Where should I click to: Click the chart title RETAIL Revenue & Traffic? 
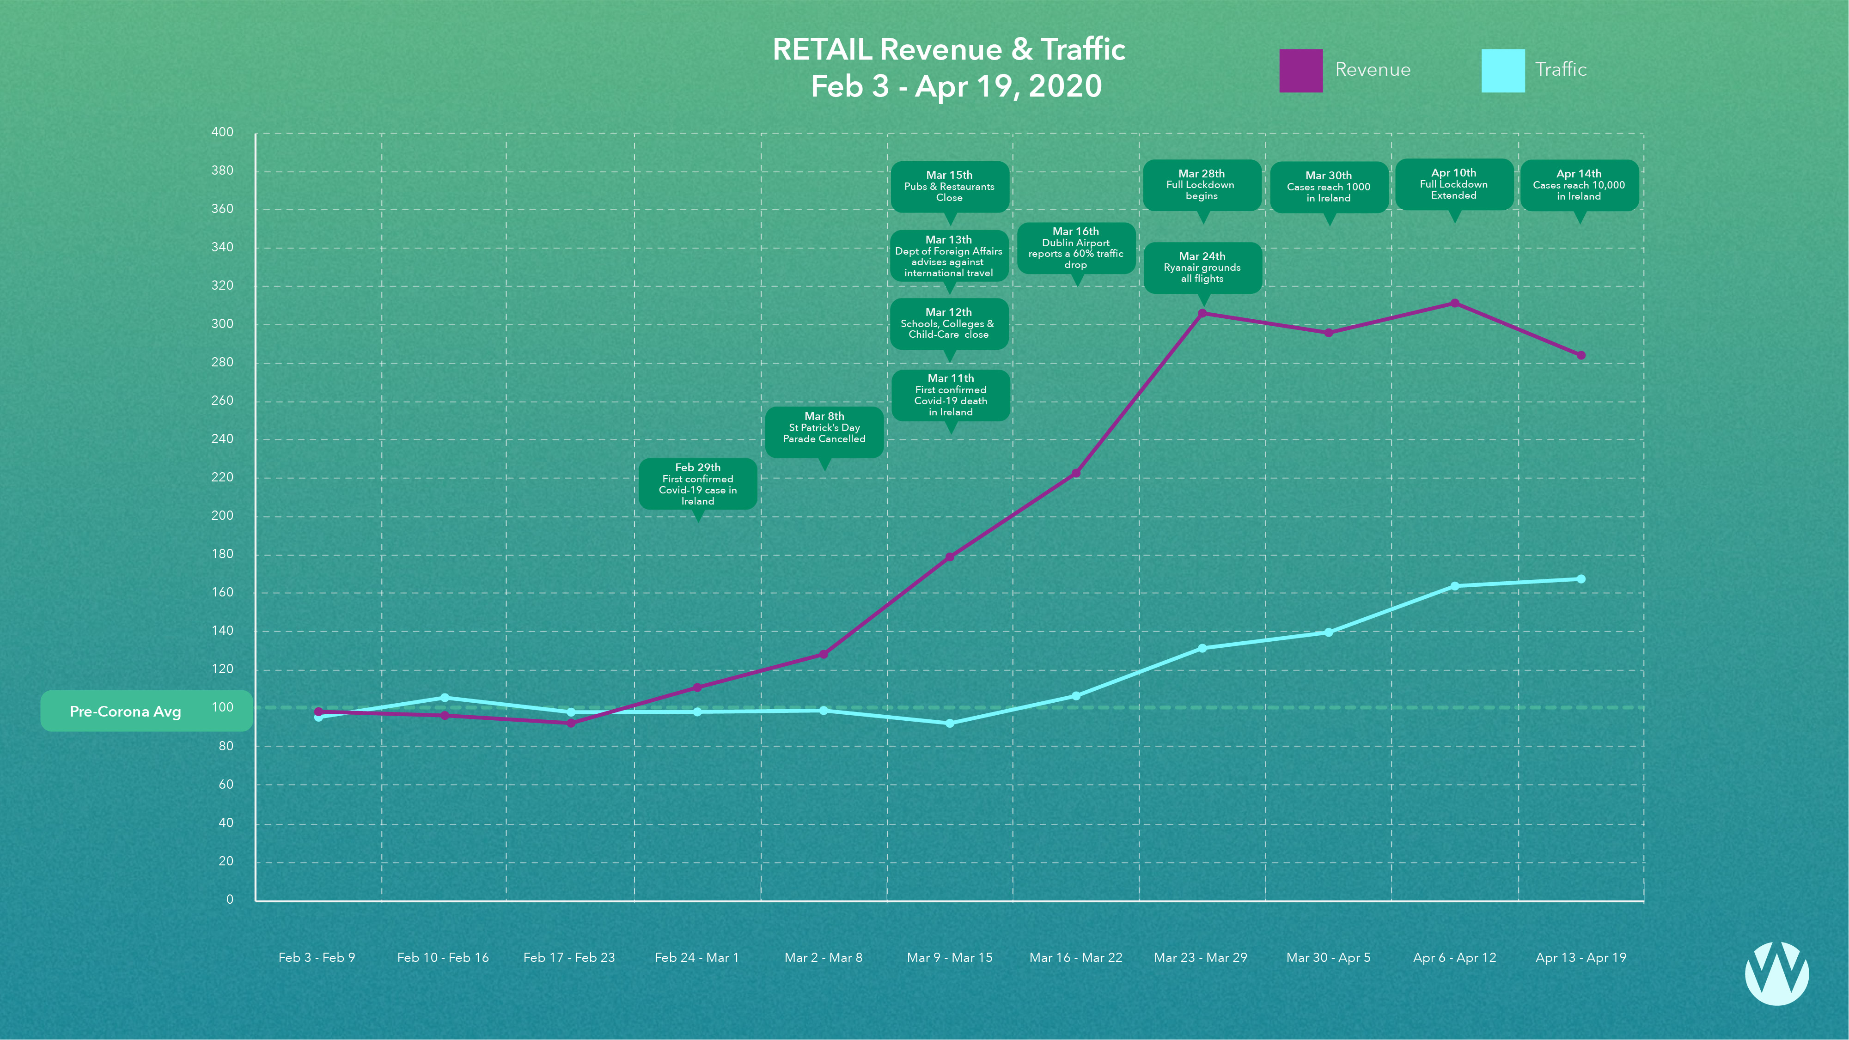tap(948, 49)
